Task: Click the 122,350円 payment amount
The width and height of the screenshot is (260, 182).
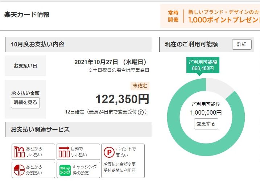Action: click(x=122, y=99)
